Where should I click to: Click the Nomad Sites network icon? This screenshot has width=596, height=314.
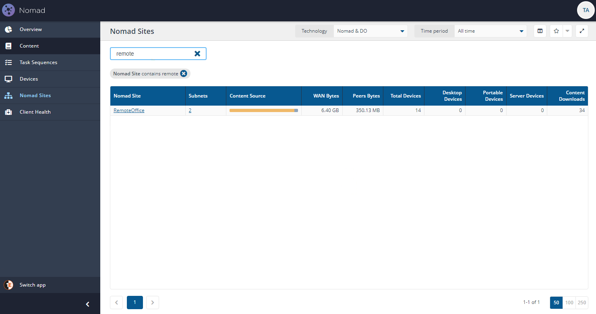pos(8,96)
